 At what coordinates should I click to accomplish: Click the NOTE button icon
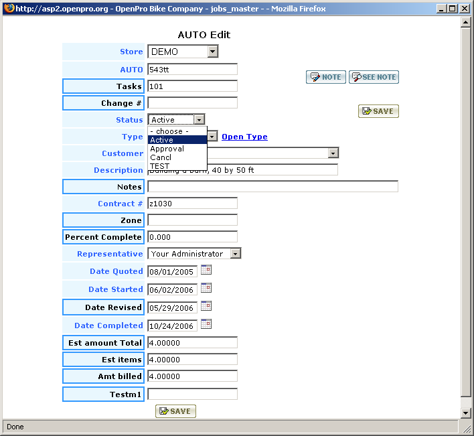tap(314, 77)
